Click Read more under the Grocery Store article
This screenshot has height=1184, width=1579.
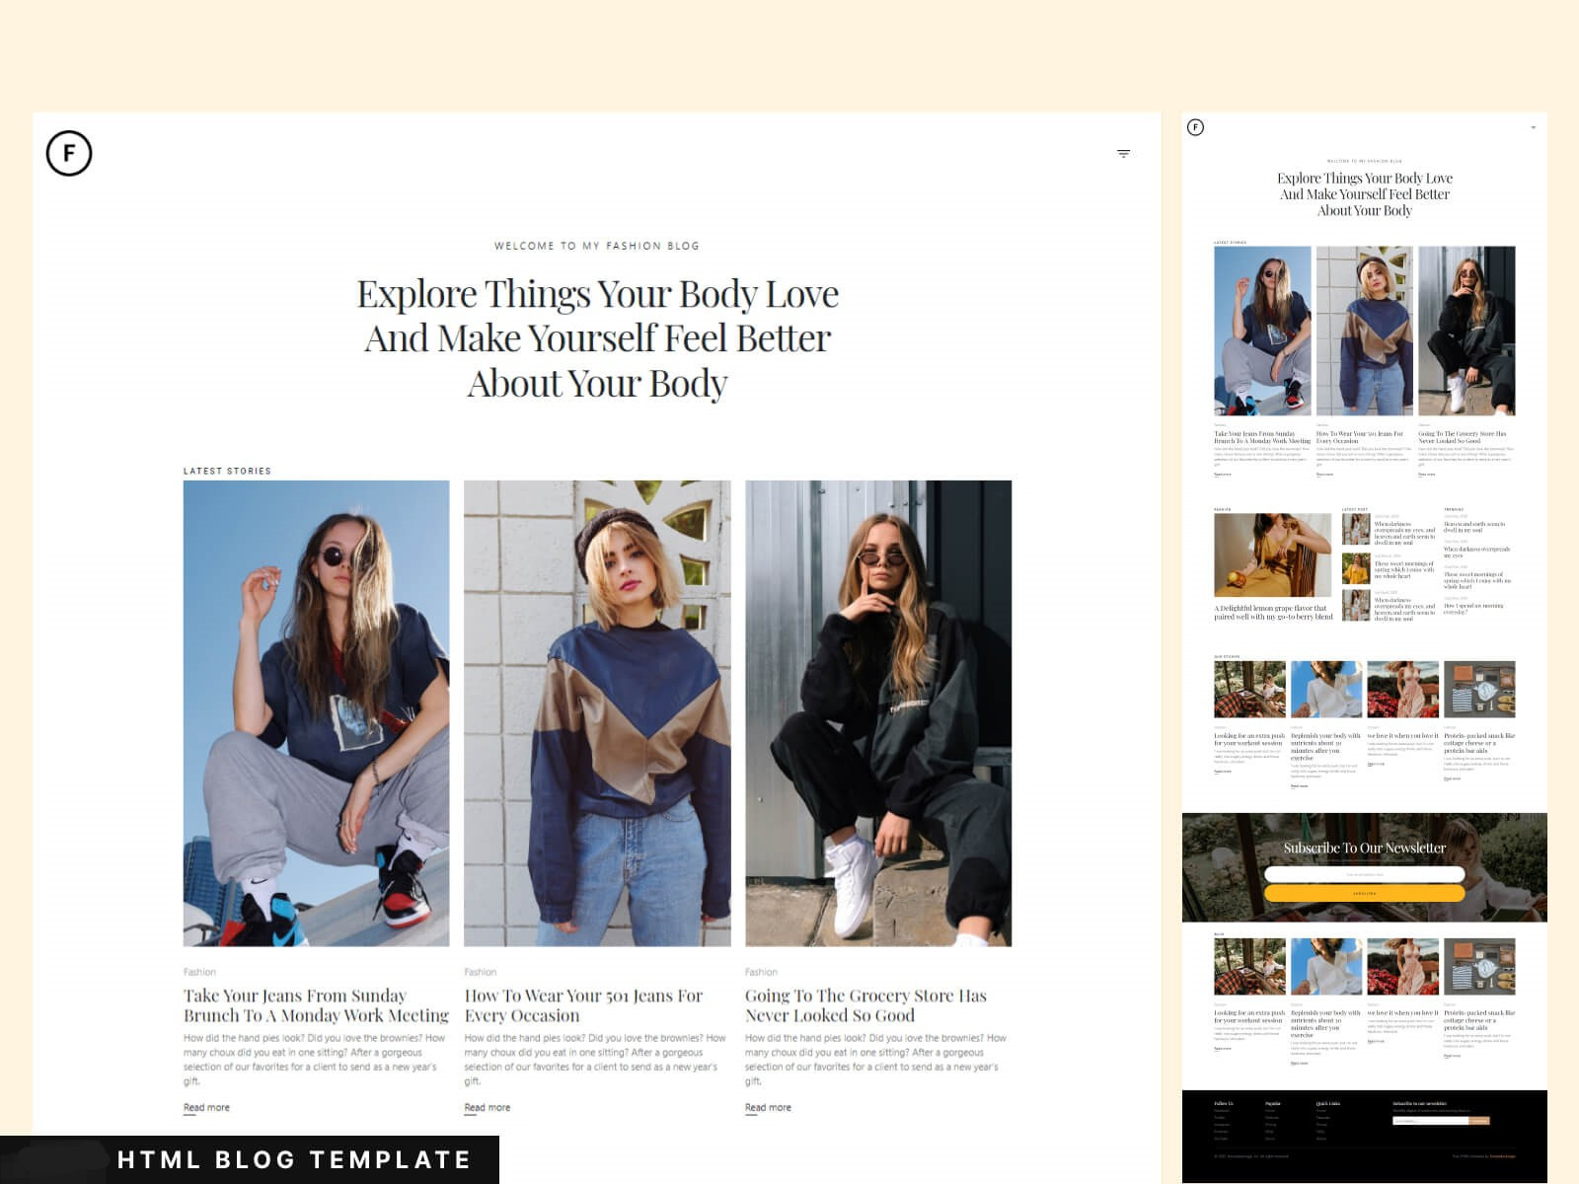768,1108
